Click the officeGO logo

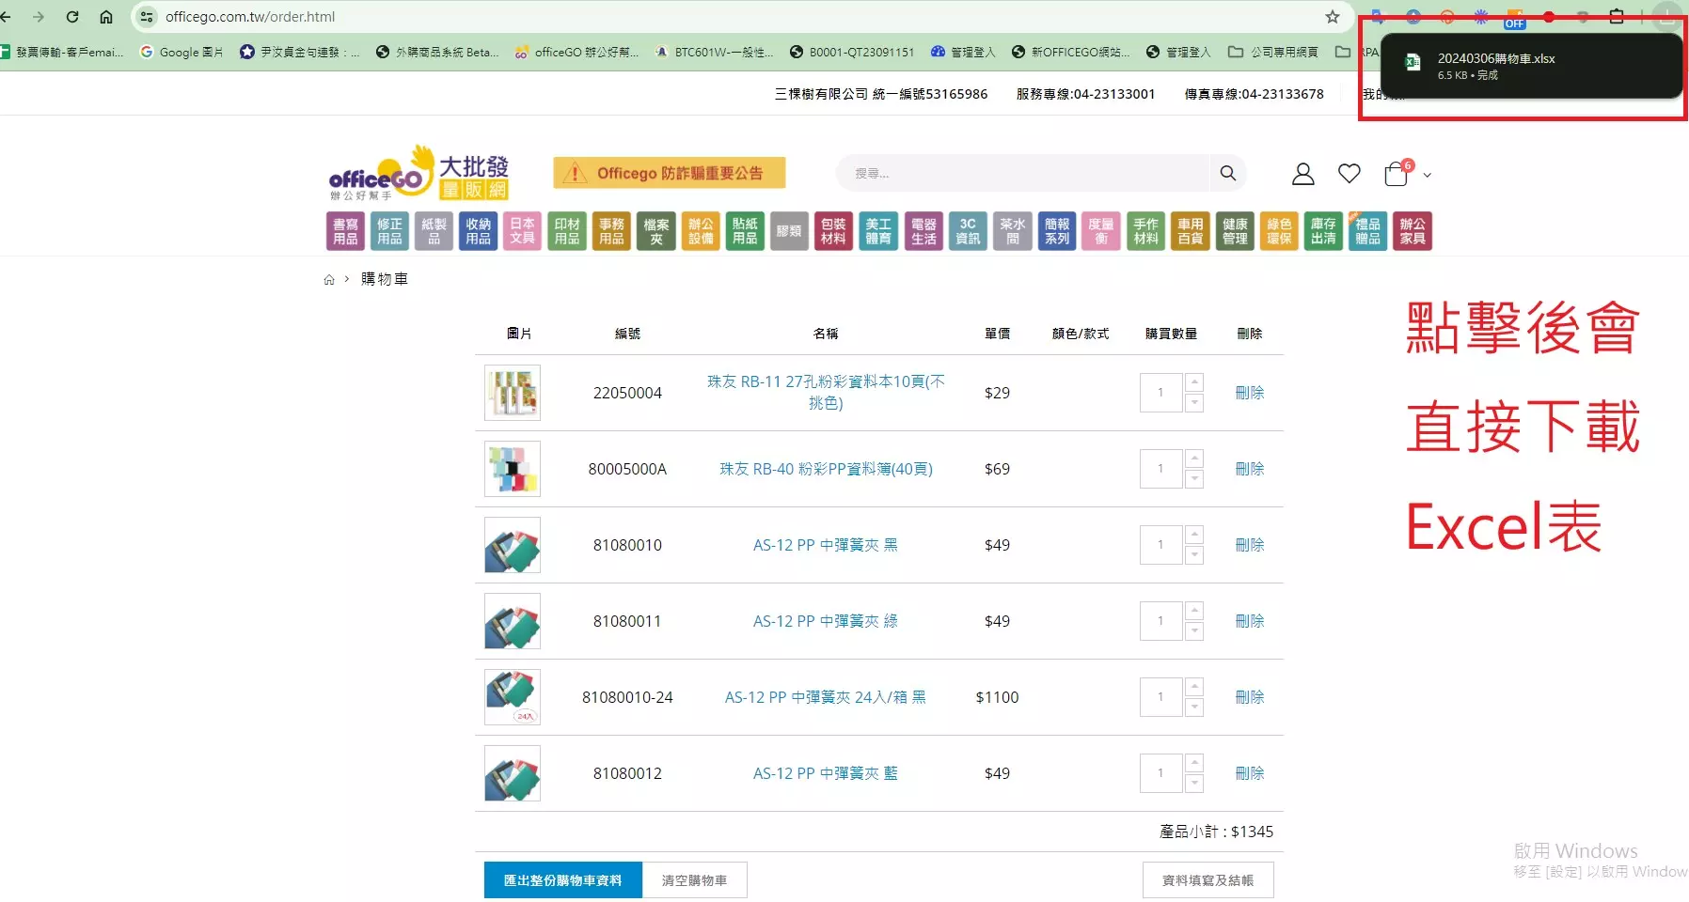coord(419,173)
